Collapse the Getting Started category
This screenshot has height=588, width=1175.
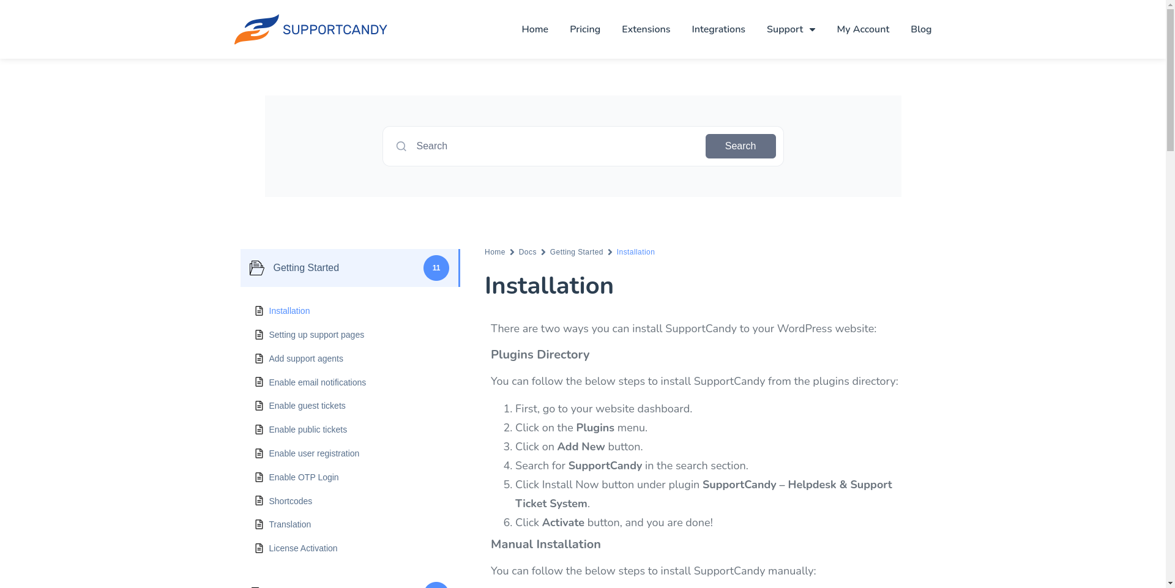pyautogui.click(x=349, y=268)
